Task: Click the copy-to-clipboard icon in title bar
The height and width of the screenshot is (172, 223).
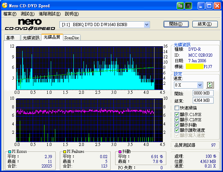Action: click(180, 6)
